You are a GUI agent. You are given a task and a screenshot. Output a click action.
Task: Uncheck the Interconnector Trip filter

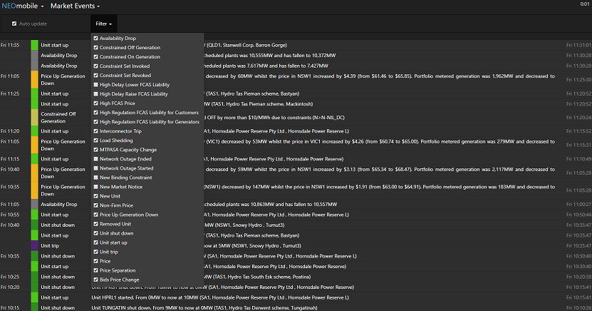point(96,131)
